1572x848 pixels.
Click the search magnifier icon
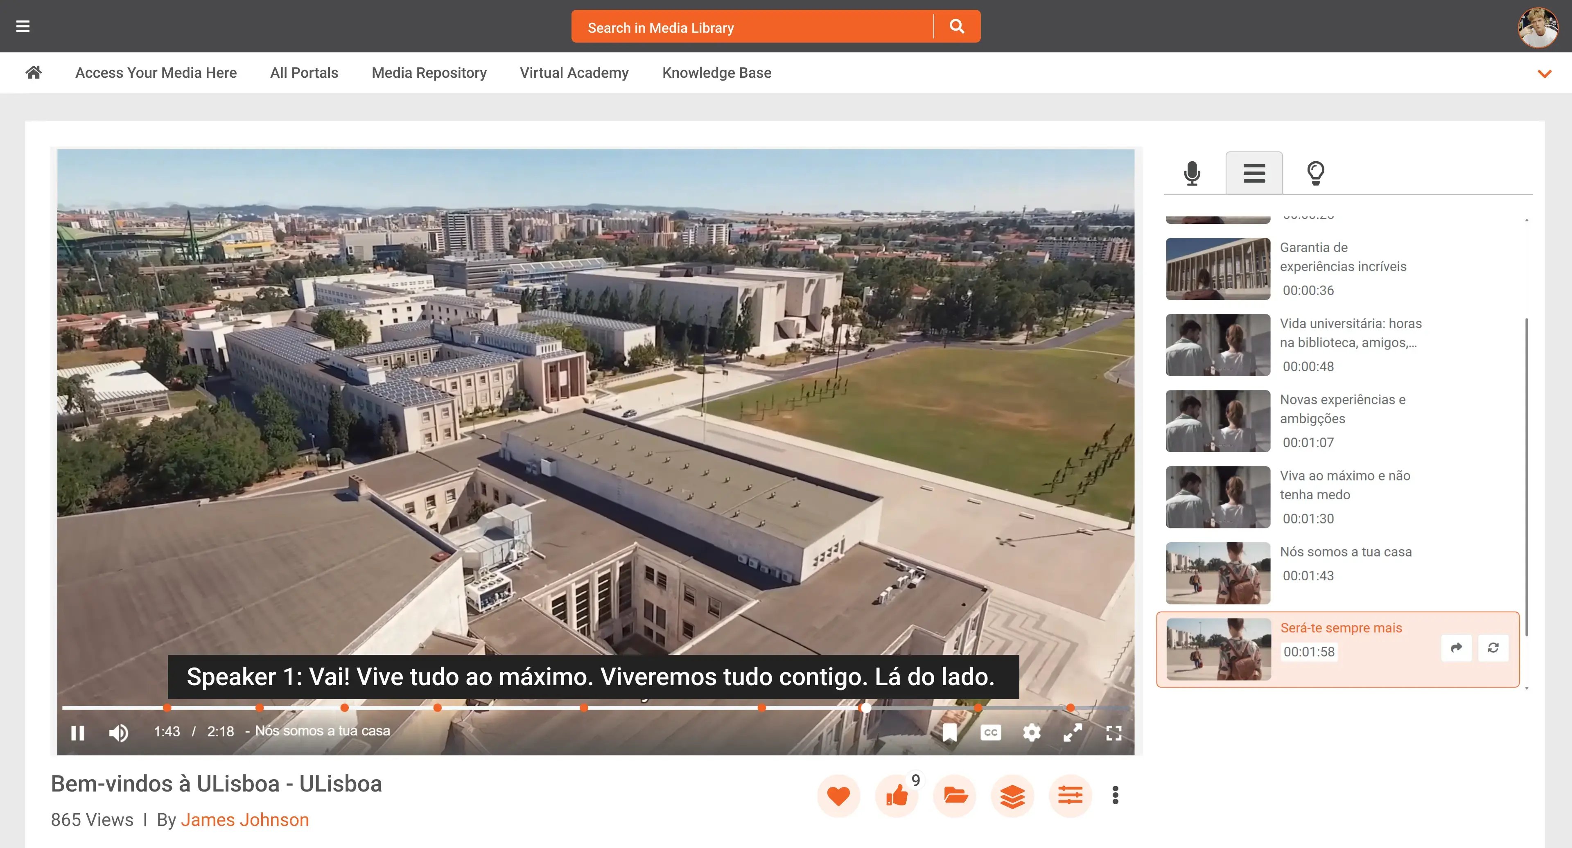coord(956,26)
